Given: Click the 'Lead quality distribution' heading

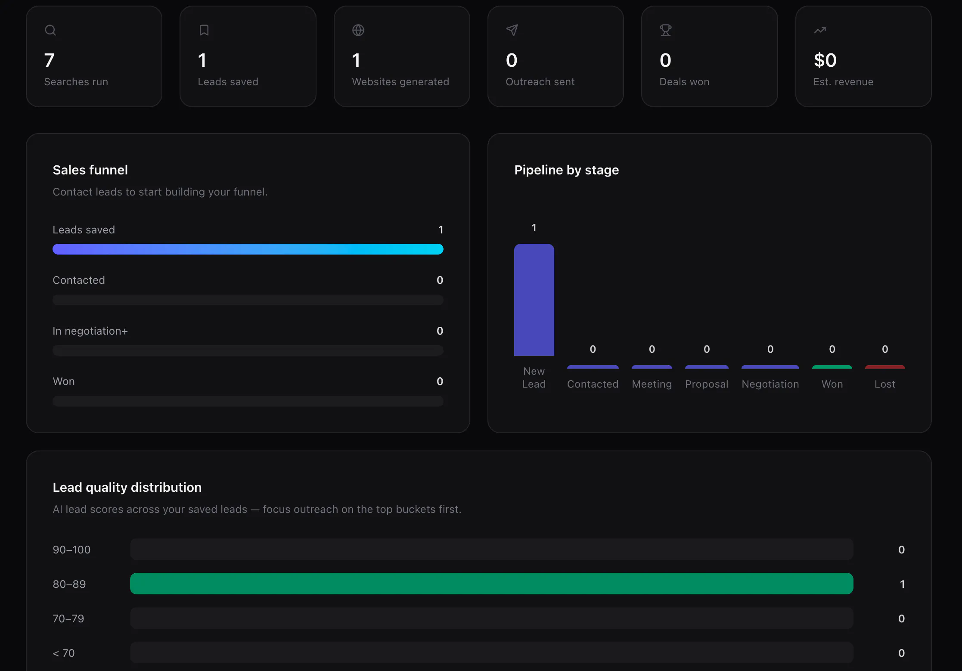Looking at the screenshot, I should [127, 488].
